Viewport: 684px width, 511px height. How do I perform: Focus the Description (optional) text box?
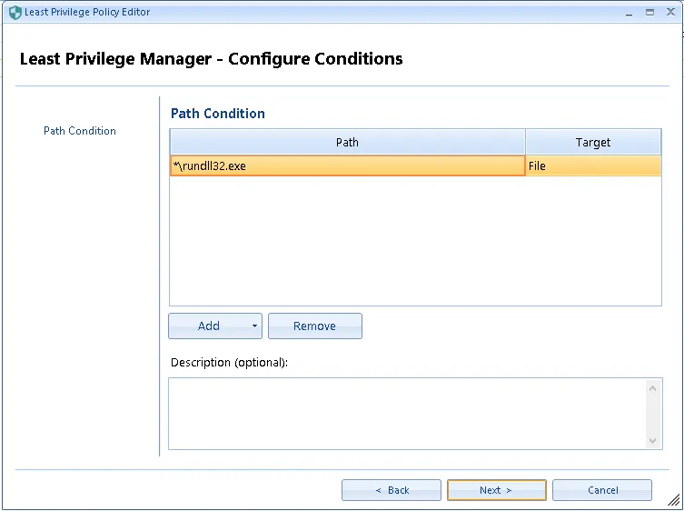(407, 414)
